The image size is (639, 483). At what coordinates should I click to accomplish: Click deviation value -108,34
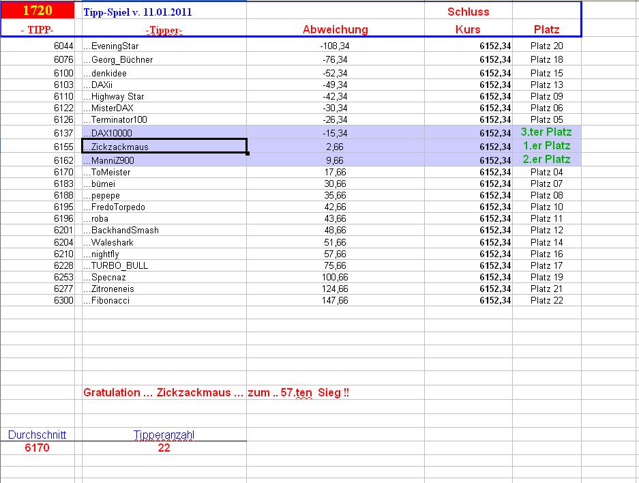point(335,46)
